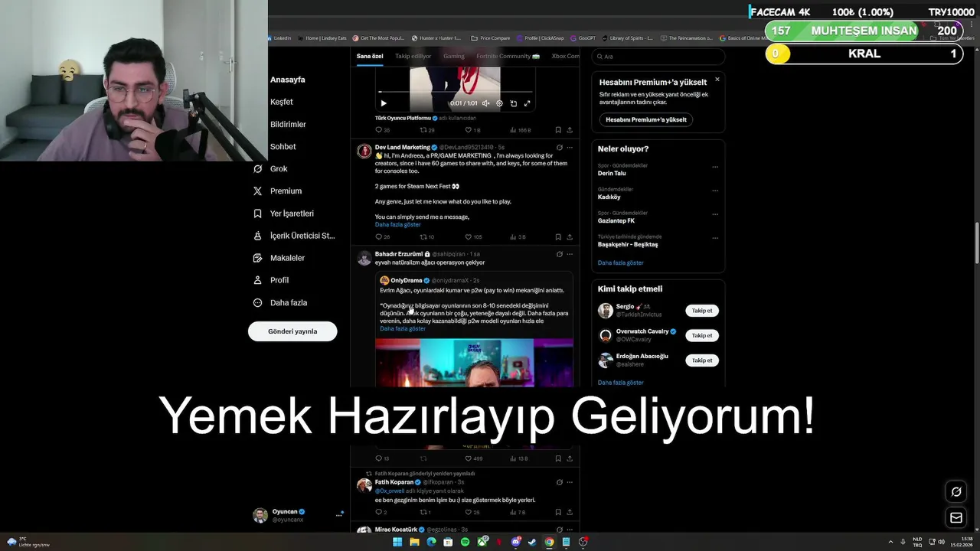This screenshot has width=980, height=551.
Task: Show more trends under Neler oluyor
Action: tap(620, 262)
